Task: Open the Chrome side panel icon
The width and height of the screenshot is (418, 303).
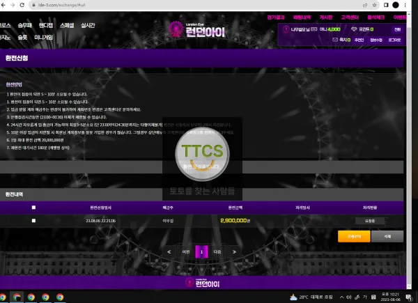Action: 386,5
